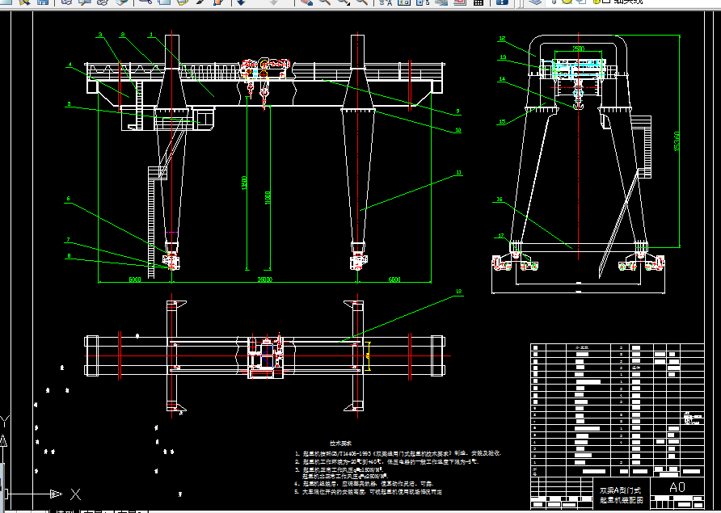
Task: Click the Plot Preview icon in toolbar
Action: 85,2
